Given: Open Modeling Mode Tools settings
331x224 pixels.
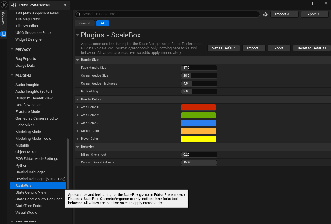Looking at the screenshot, I should pos(33,139).
